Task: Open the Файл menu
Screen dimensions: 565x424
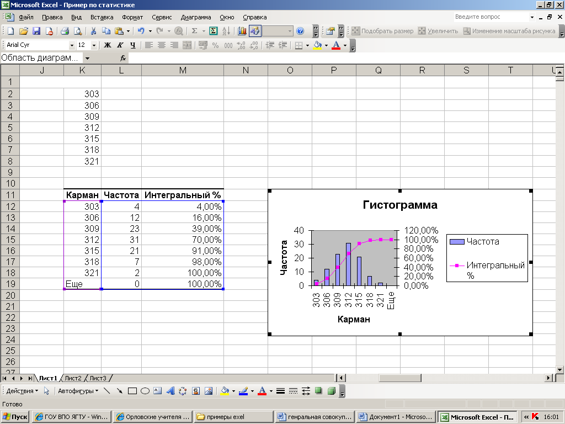Action: 26,17
